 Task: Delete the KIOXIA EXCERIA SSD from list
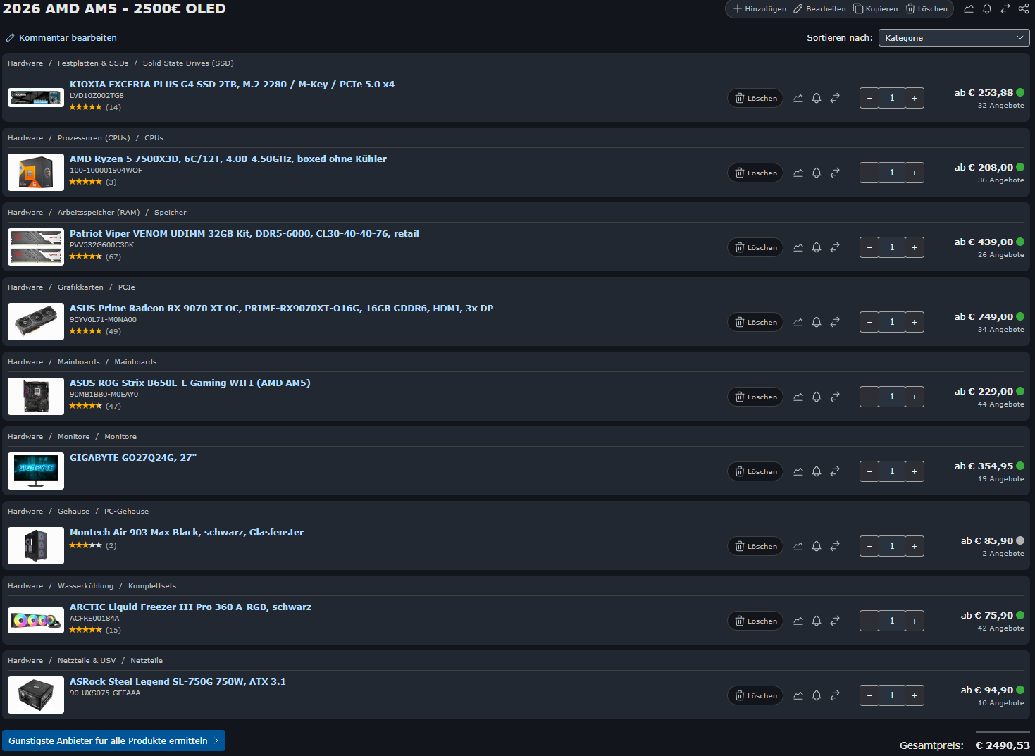[x=755, y=98]
